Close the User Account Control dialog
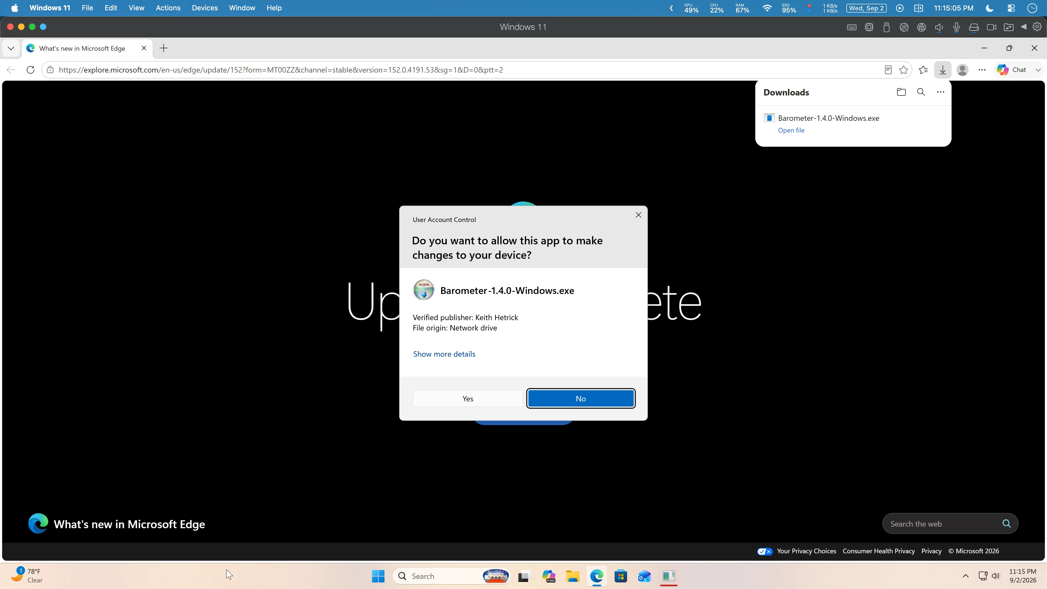 (638, 215)
